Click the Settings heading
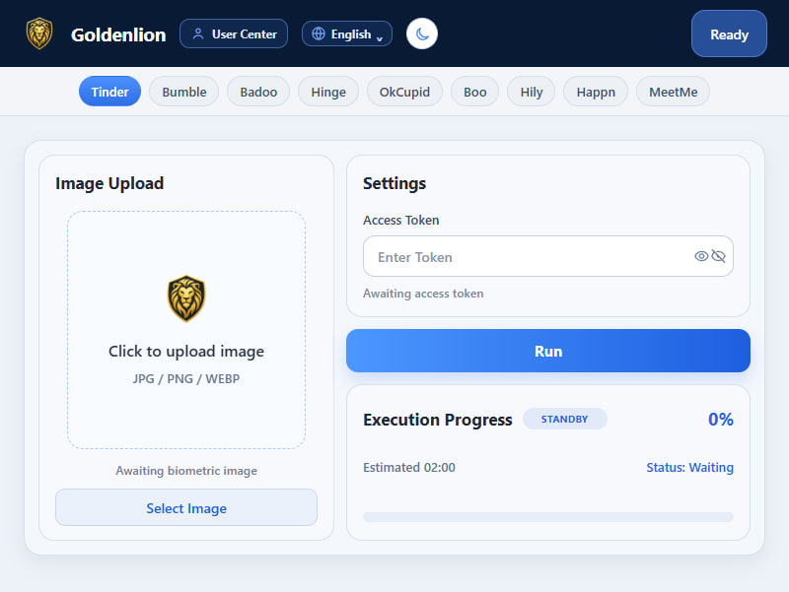The image size is (789, 592). [x=394, y=183]
